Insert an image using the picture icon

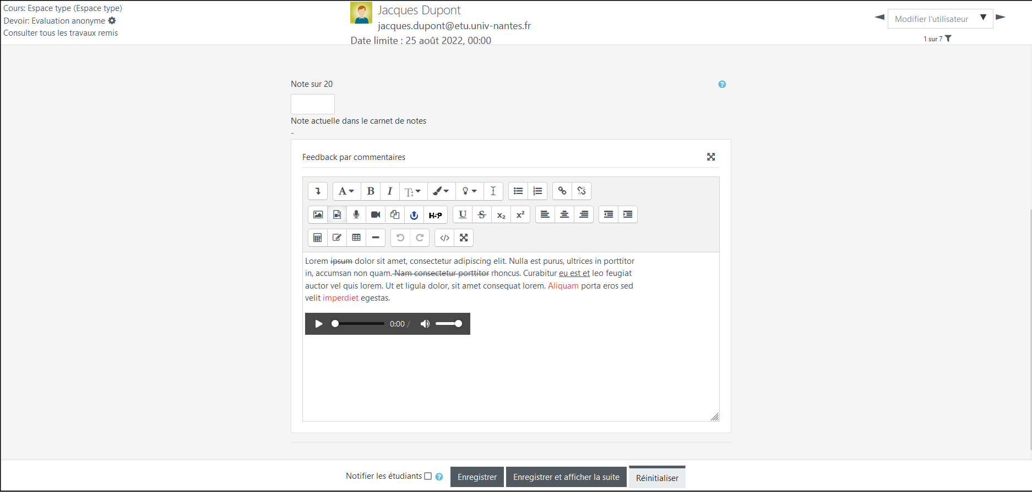click(x=318, y=215)
